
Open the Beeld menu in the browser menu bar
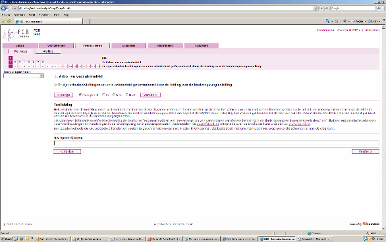pos(32,15)
